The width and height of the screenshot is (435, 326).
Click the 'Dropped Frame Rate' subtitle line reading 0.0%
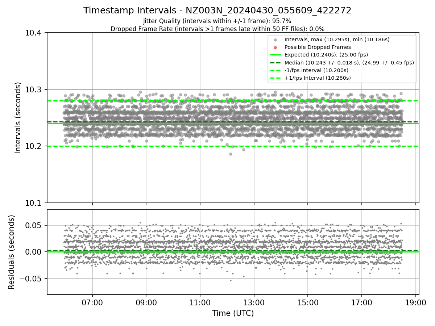(217, 29)
